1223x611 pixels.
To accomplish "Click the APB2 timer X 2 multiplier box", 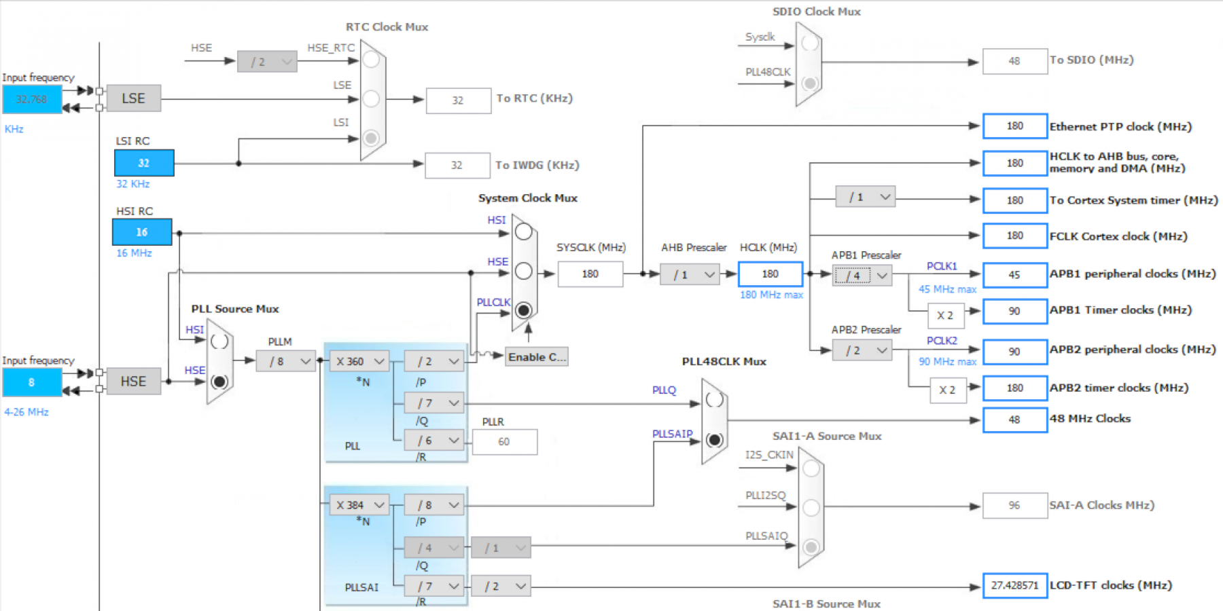I will tap(948, 390).
